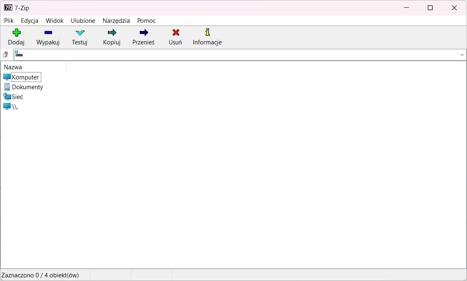Click the cyan checkmark Testuj icon
This screenshot has width=467, height=281.
(80, 33)
